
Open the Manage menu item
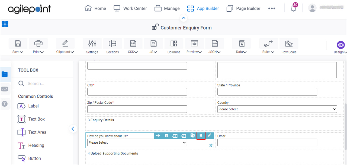(x=167, y=8)
